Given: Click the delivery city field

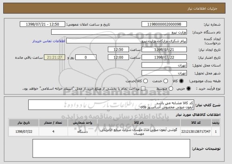Looking at the screenshot, I should 164,73.
